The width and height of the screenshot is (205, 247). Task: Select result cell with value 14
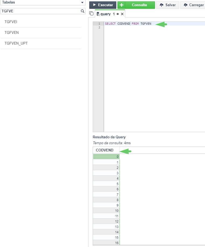(106, 232)
